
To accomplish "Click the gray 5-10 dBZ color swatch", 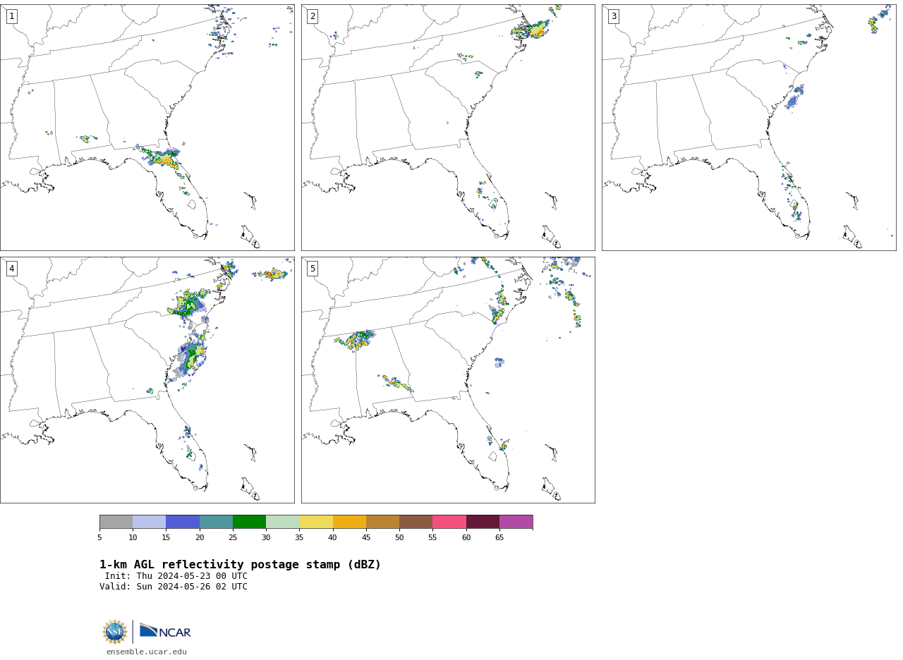I will (x=116, y=522).
